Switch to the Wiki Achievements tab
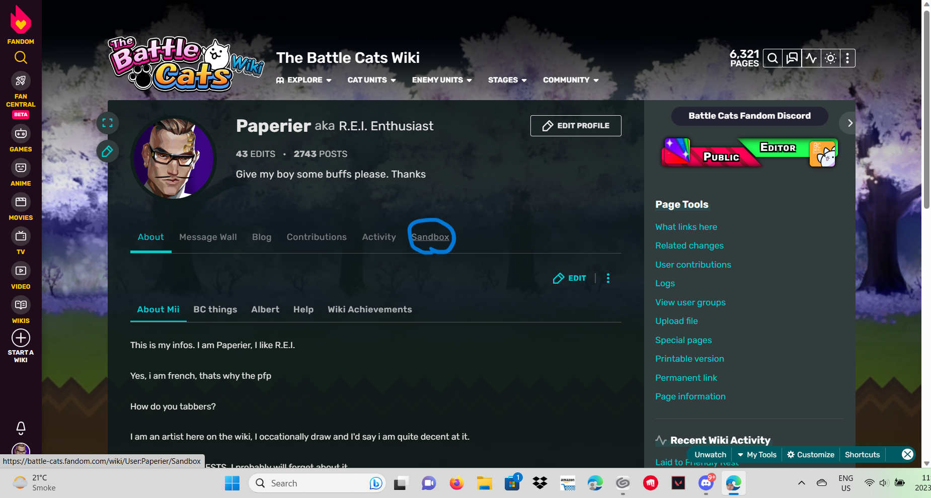Viewport: 931px width, 498px height. 370,309
